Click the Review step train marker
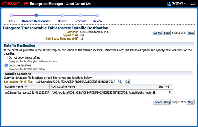Viewport: 198px width, 127px height. tap(98, 15)
